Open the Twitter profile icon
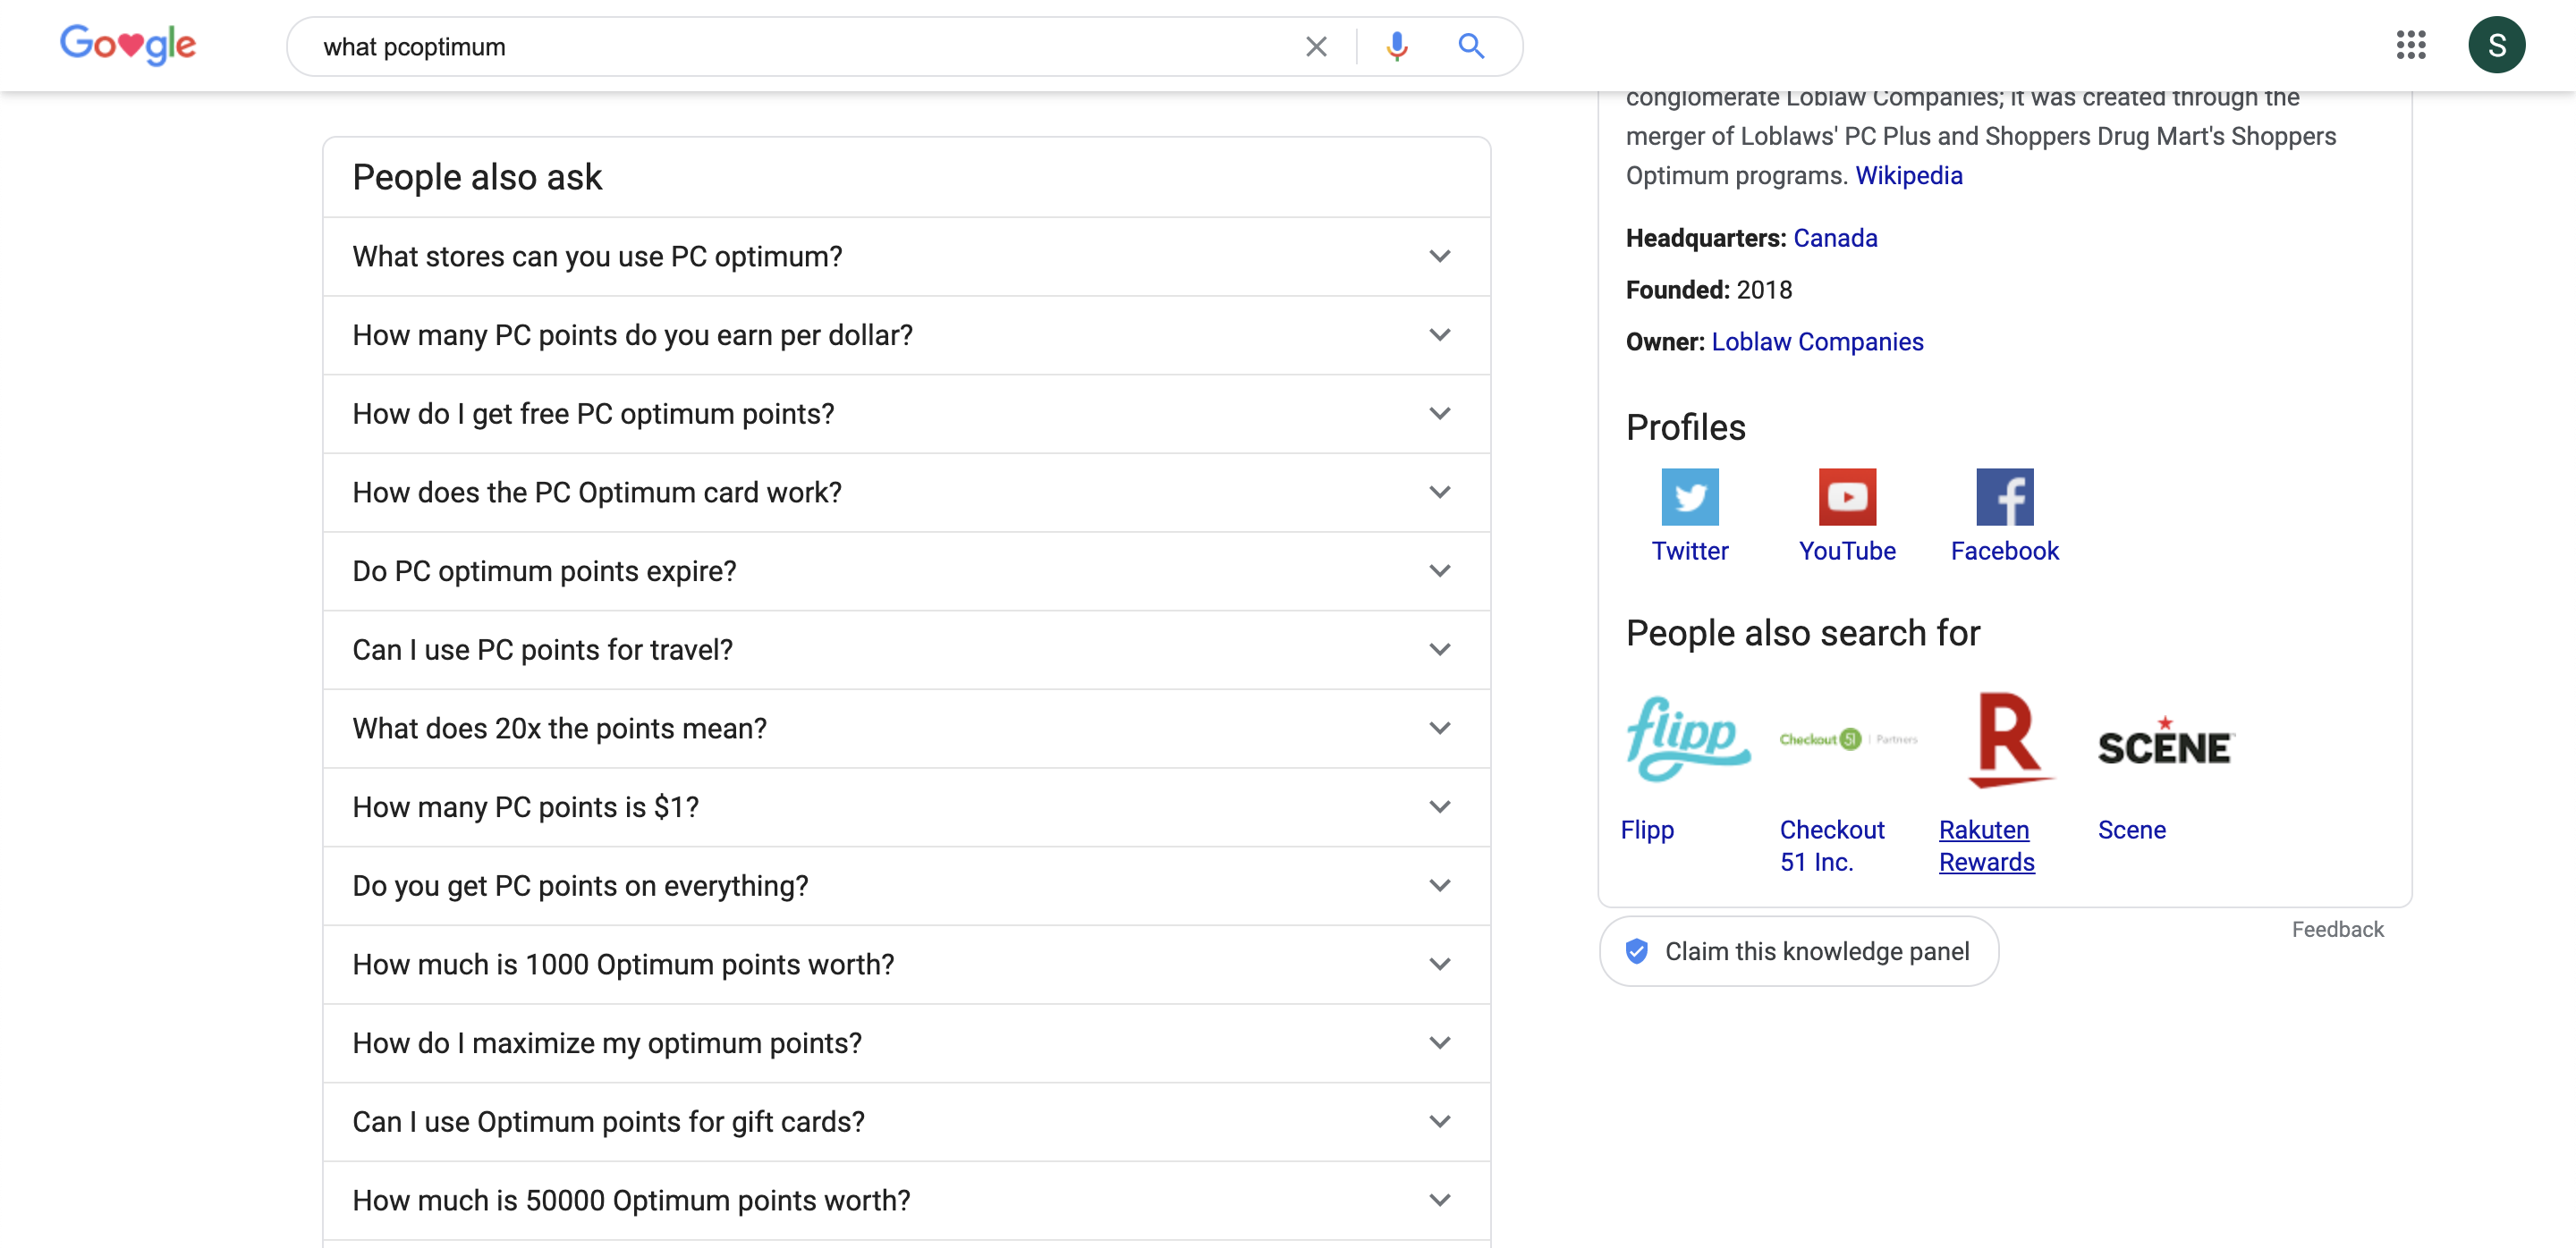 [1690, 496]
